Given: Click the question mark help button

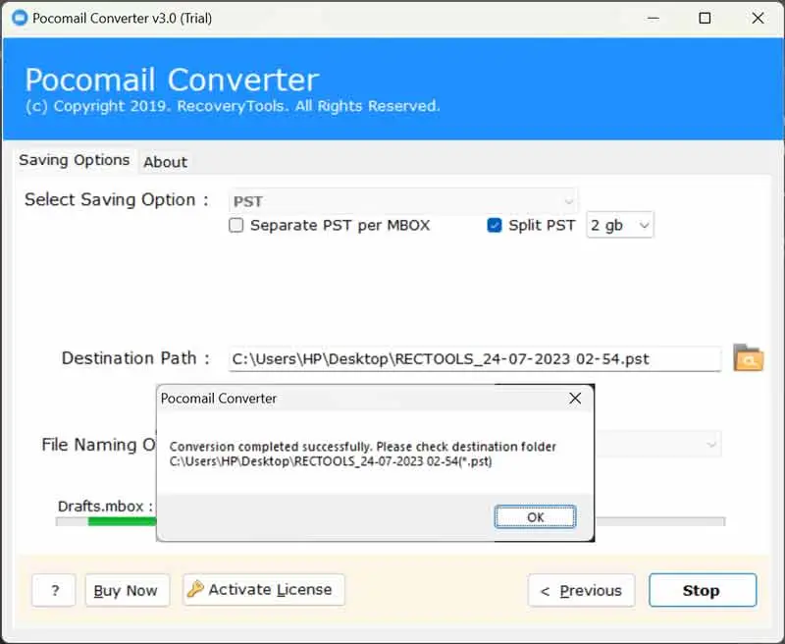Looking at the screenshot, I should pyautogui.click(x=54, y=590).
